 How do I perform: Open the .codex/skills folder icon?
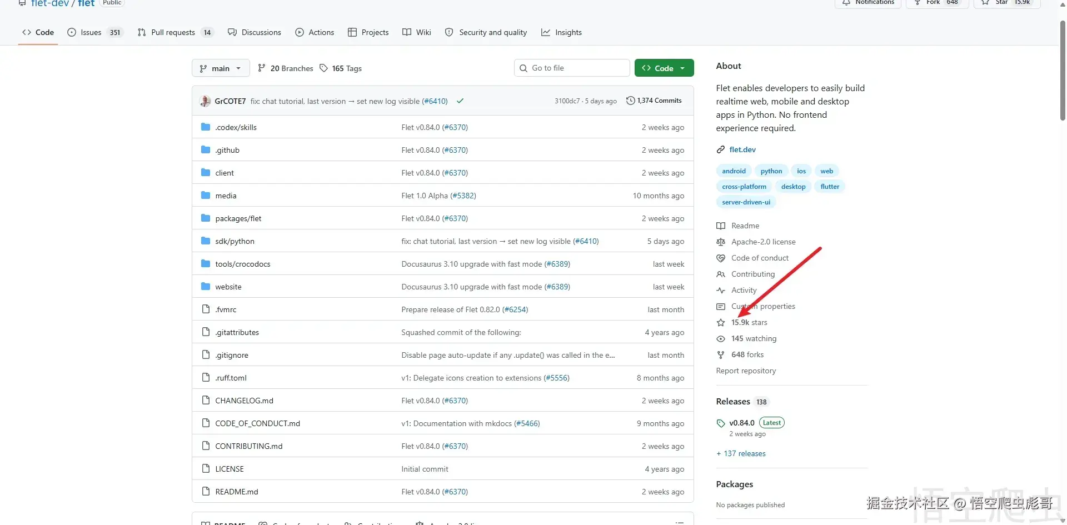[x=206, y=127]
